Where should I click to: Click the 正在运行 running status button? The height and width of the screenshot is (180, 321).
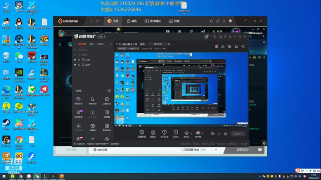click(244, 150)
